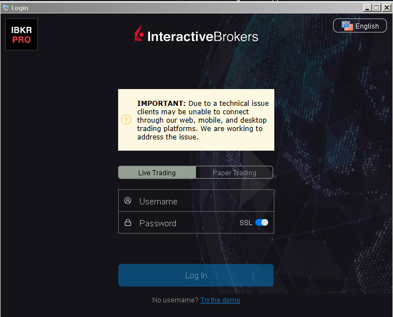Screen dimensions: 393x317
Task: Open the Try the demo link
Action: [x=220, y=300]
